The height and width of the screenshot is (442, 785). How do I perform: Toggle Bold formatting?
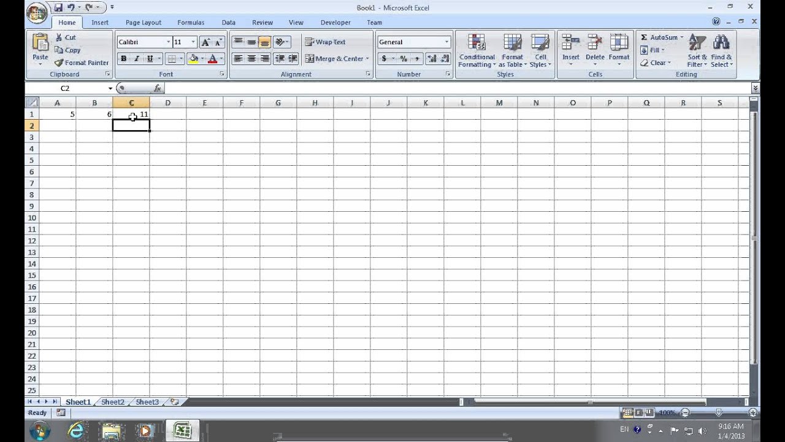tap(124, 59)
